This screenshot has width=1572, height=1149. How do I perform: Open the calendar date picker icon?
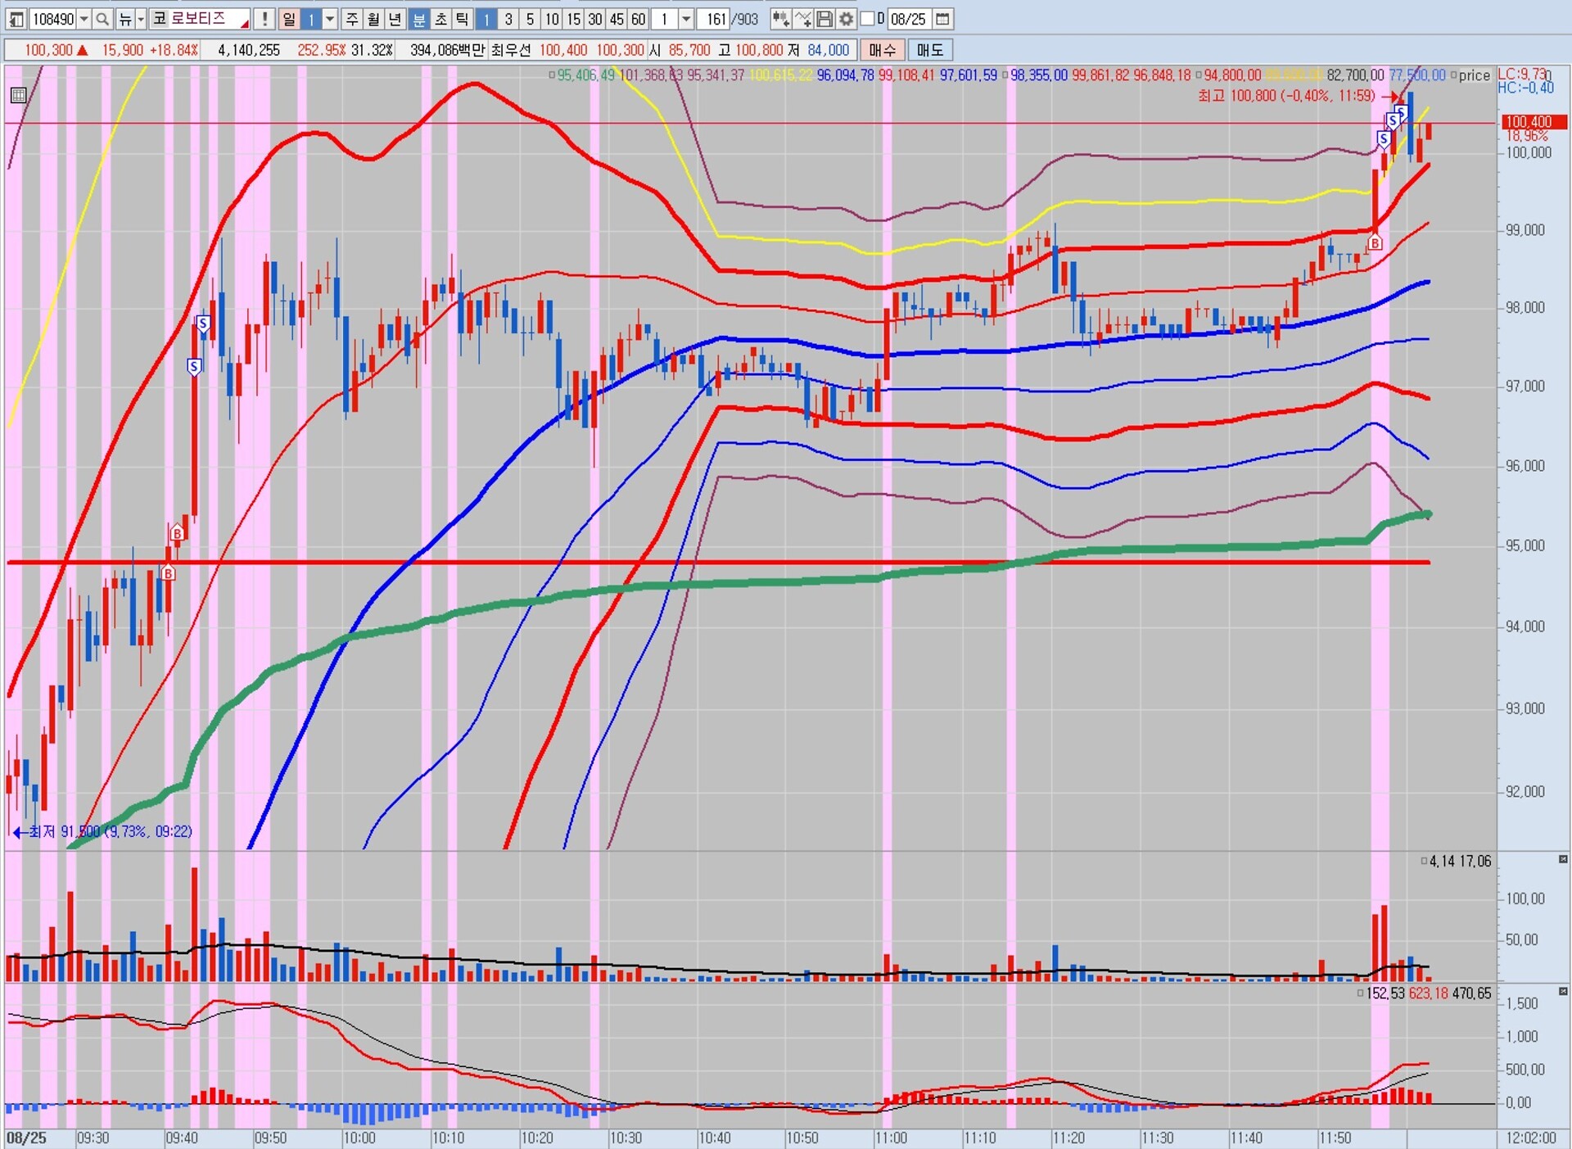[943, 19]
